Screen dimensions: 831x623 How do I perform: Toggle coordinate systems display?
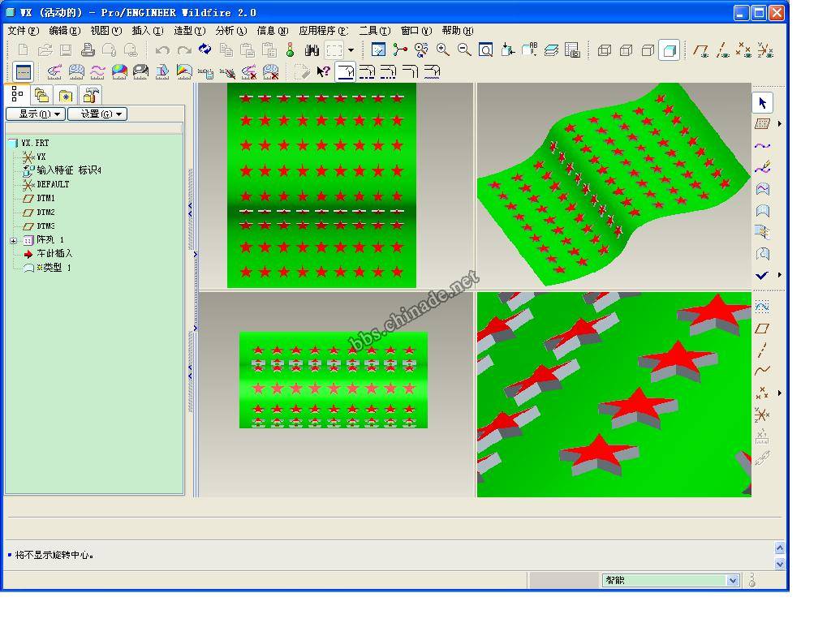tap(765, 50)
